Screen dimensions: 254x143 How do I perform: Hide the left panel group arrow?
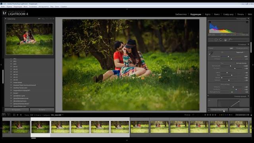[x=1, y=65]
